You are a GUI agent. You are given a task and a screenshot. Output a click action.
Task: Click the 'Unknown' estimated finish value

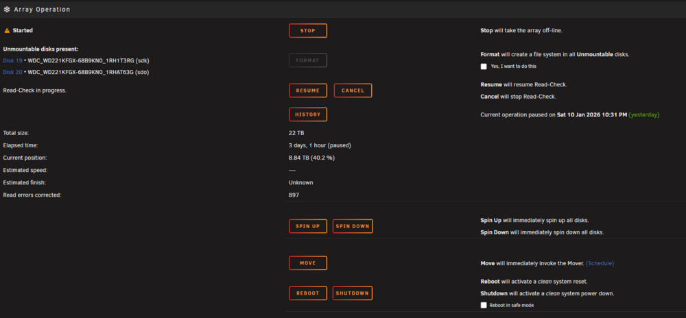tap(301, 182)
